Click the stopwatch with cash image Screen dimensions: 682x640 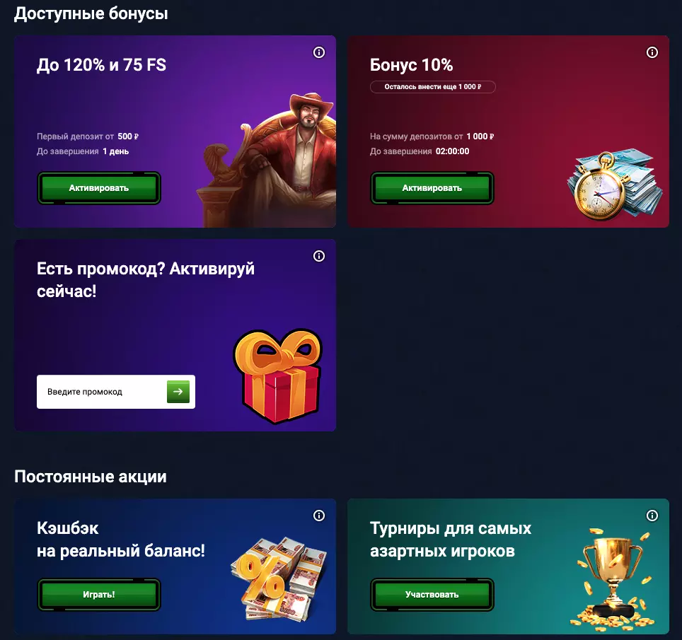point(614,185)
